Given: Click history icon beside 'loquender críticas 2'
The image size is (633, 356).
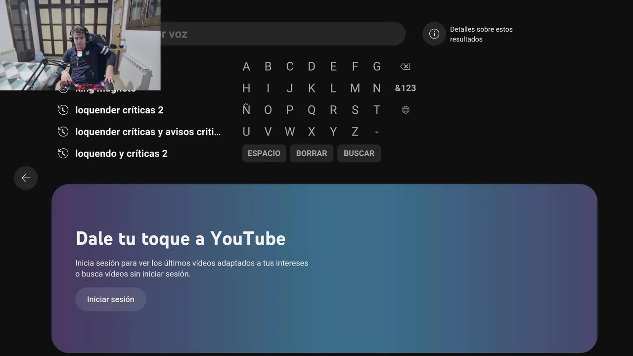Looking at the screenshot, I should pyautogui.click(x=63, y=110).
